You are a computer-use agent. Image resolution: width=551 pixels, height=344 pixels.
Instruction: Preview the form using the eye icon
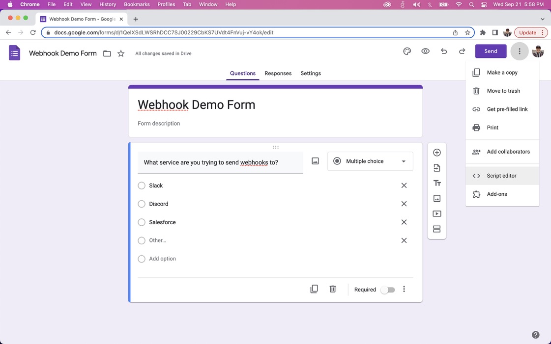click(x=425, y=51)
